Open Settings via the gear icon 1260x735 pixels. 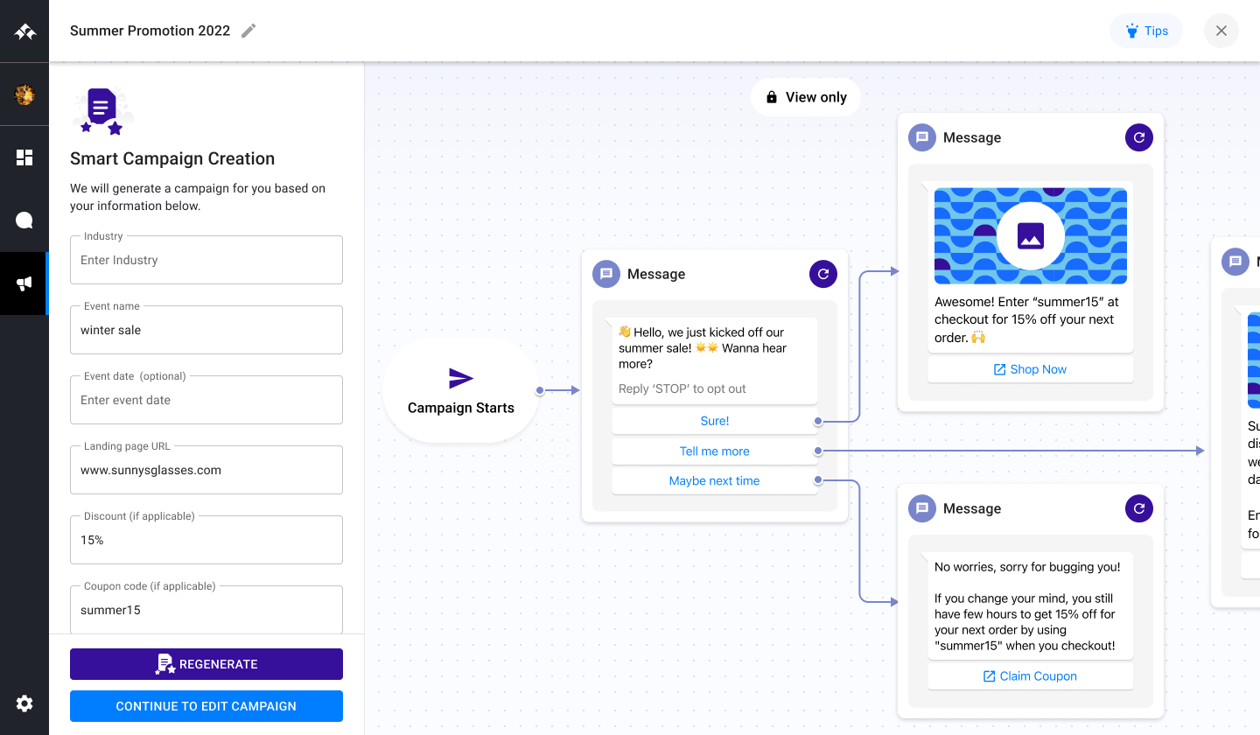[x=24, y=703]
